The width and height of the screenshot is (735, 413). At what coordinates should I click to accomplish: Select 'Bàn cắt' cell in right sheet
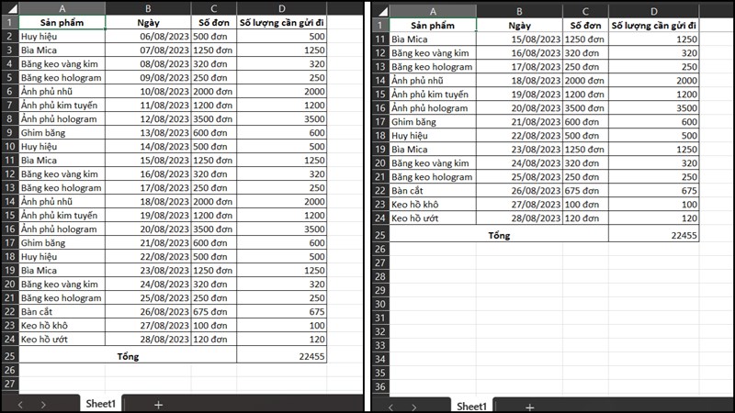(433, 191)
